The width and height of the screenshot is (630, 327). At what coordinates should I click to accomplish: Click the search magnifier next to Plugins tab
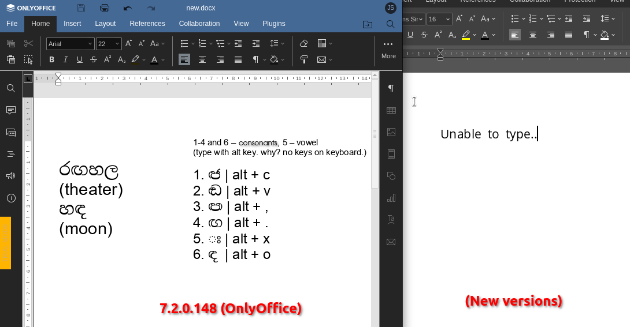coord(390,24)
